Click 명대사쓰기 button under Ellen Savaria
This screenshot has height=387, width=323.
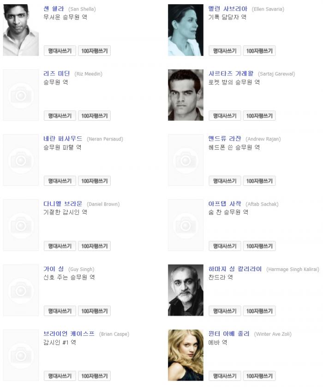coord(225,51)
